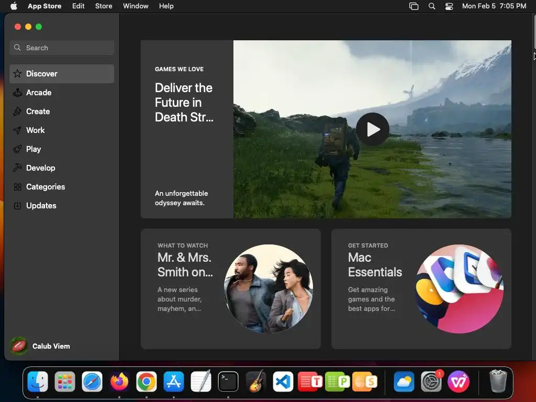Click the date and time in menu bar
This screenshot has width=536, height=402.
(494, 6)
